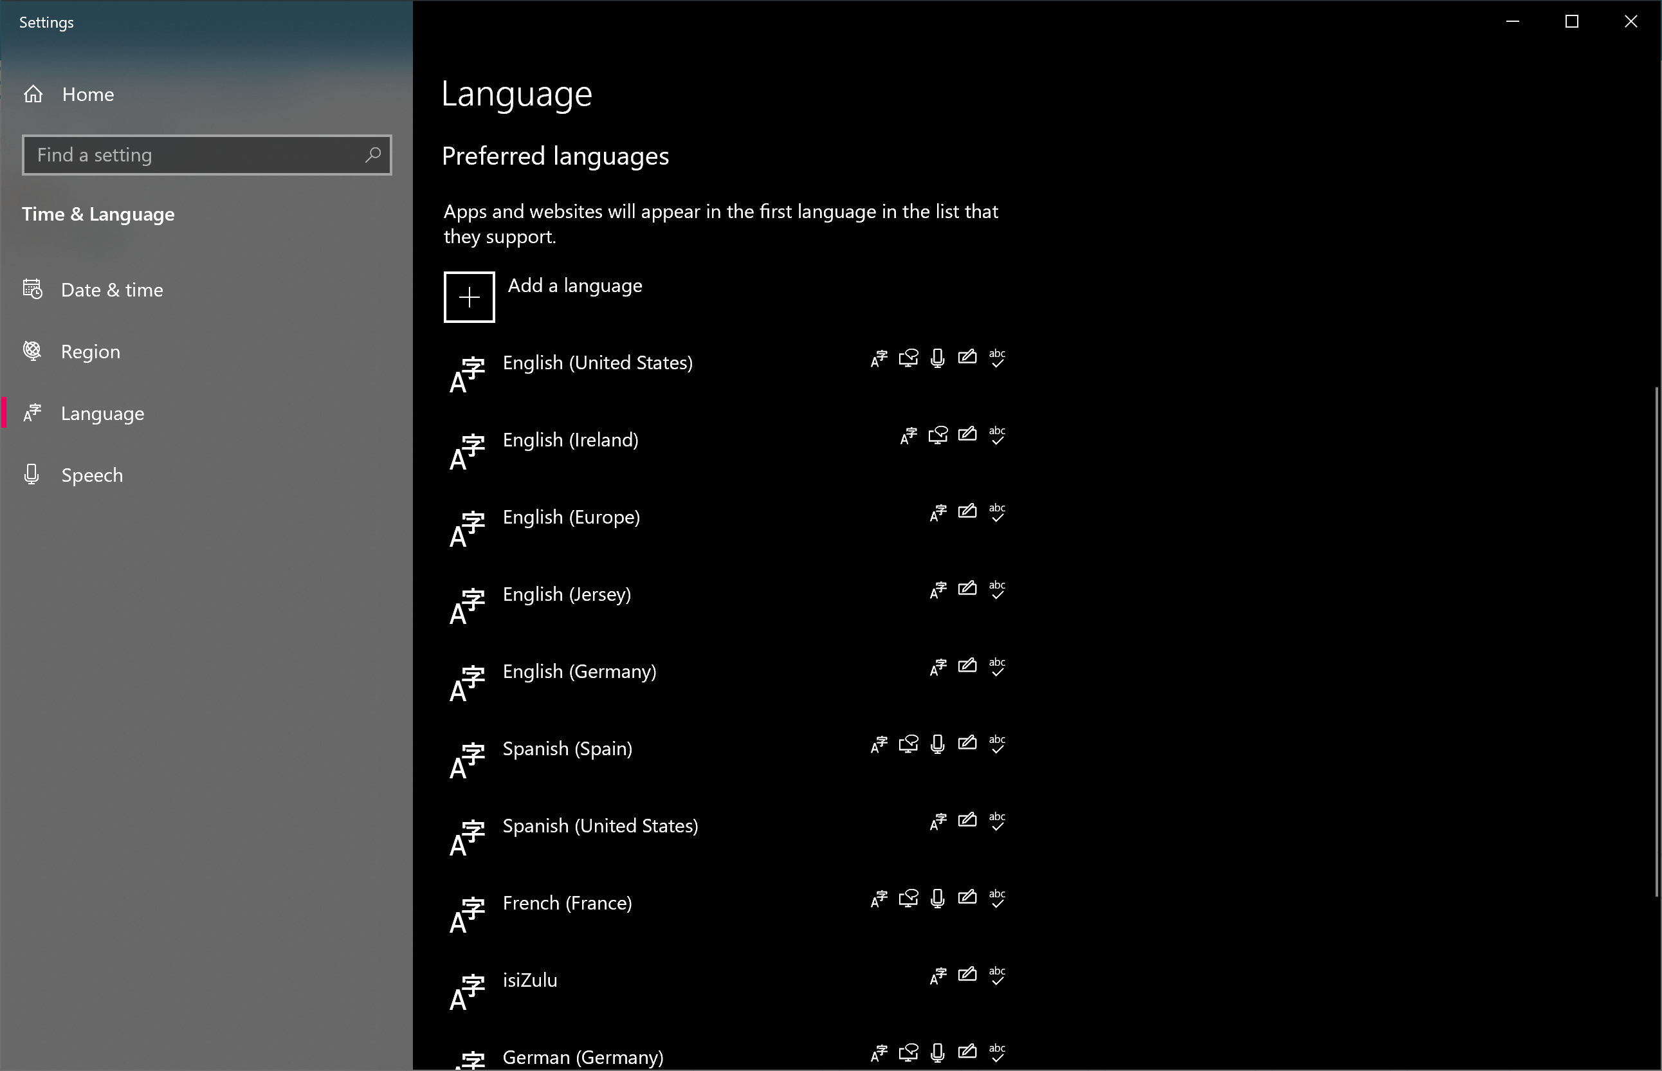Click speech recognition microphone icon for English (United States)
The width and height of the screenshot is (1662, 1071).
coord(937,358)
